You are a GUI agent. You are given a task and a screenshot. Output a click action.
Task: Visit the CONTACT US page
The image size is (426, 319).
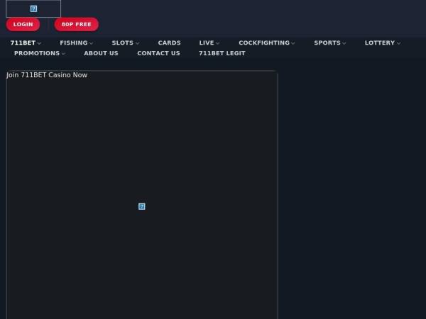158,53
